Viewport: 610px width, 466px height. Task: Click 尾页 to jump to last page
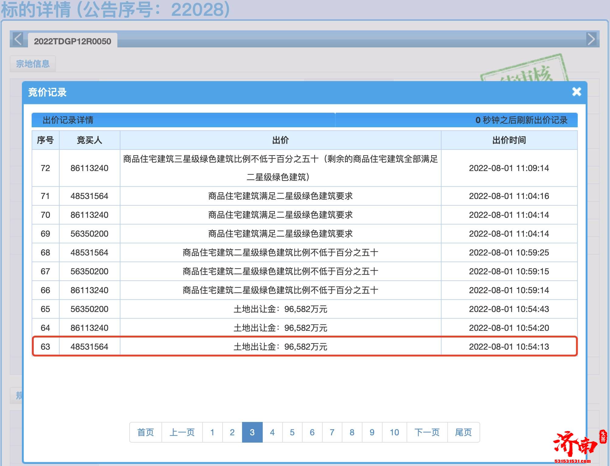tap(463, 432)
